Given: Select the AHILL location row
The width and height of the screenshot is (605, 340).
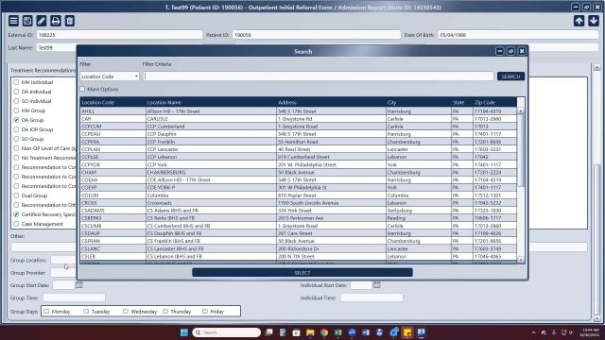Looking at the screenshot, I should click(299, 111).
